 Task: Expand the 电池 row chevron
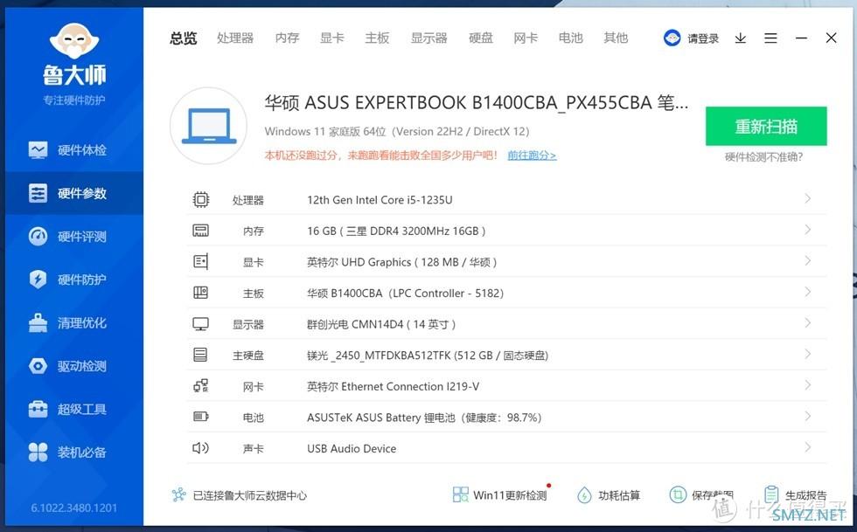coord(807,416)
